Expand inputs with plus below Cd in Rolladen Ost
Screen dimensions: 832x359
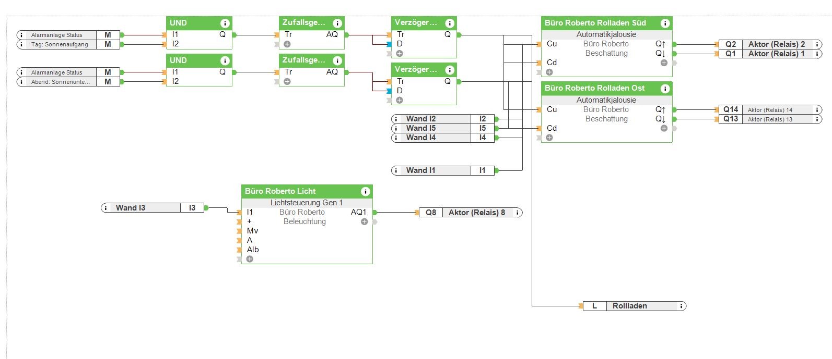point(549,138)
